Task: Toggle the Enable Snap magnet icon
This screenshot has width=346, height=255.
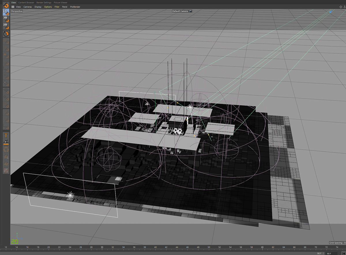Action: pos(6,5)
